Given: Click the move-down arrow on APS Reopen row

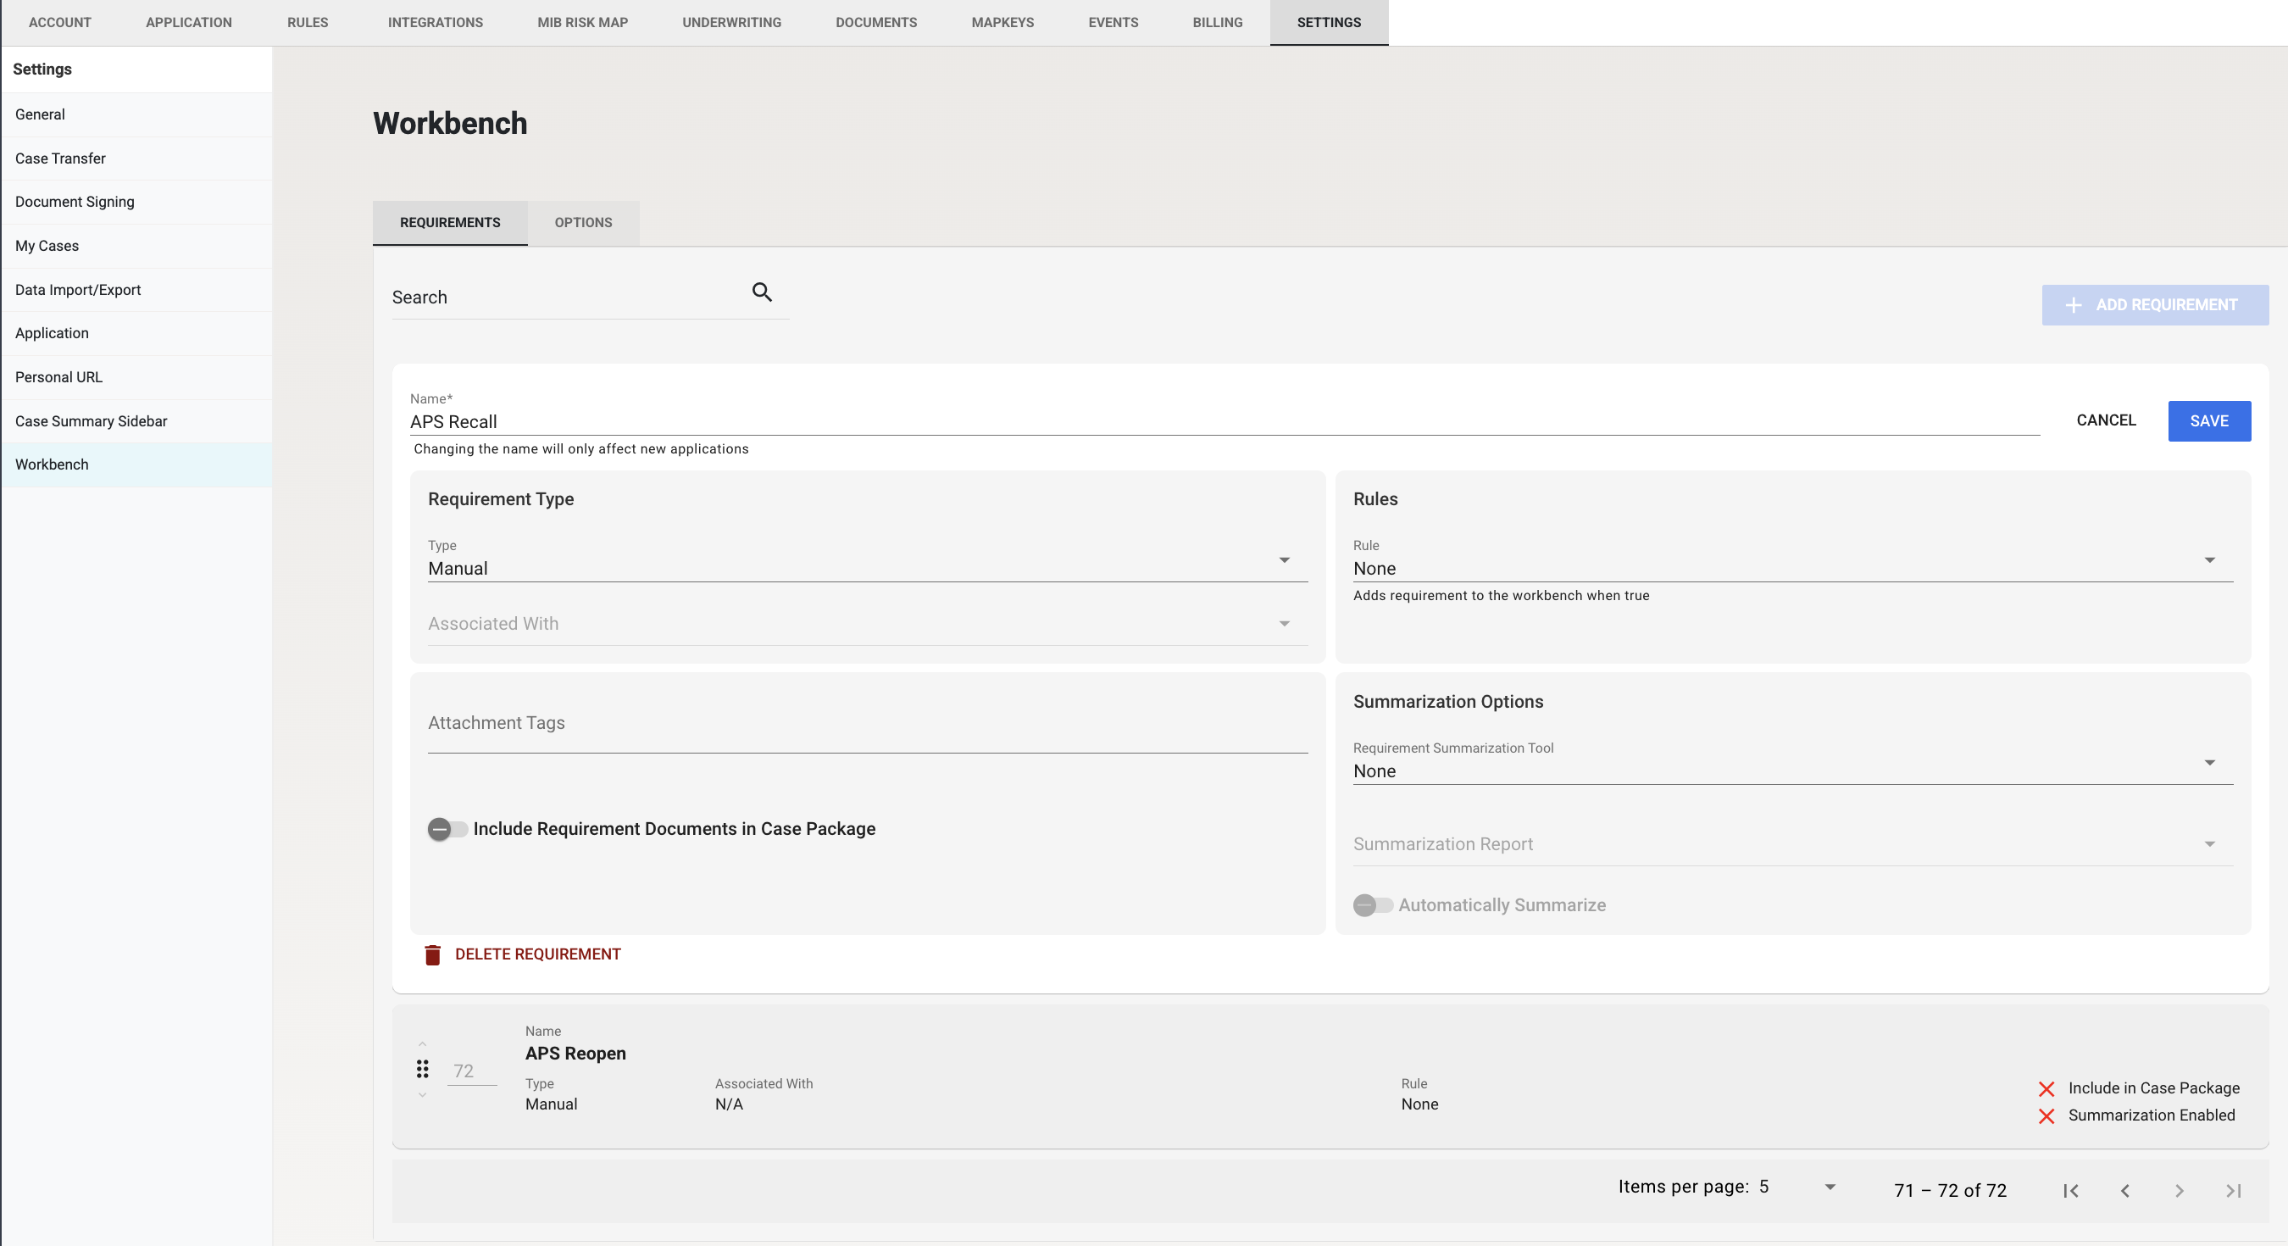Looking at the screenshot, I should (423, 1095).
